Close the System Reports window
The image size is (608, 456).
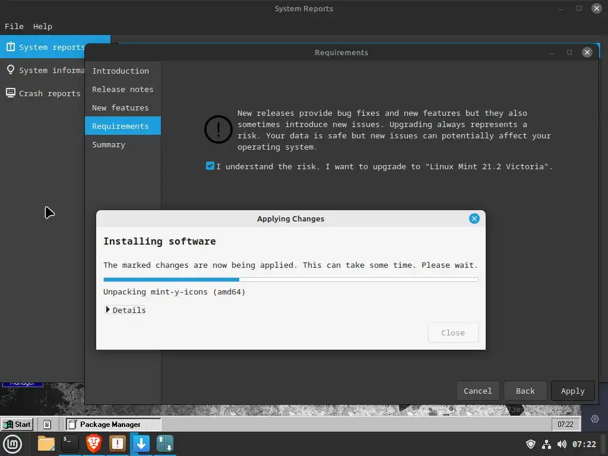point(596,8)
